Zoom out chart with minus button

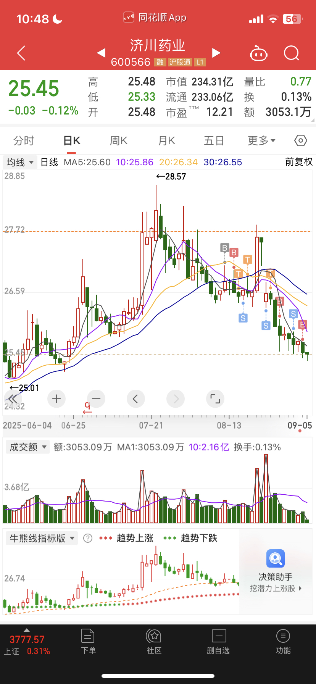96,399
